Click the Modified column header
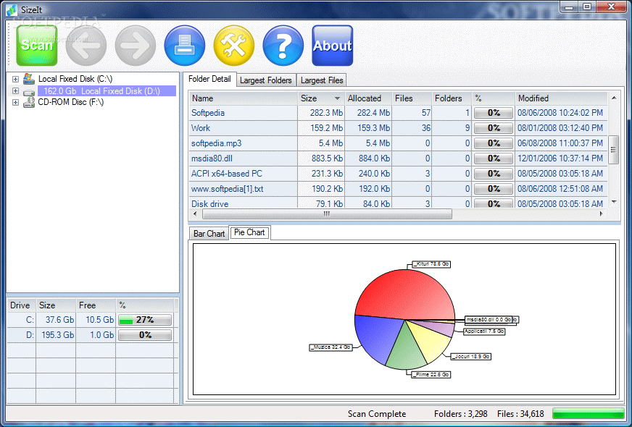 tap(561, 98)
